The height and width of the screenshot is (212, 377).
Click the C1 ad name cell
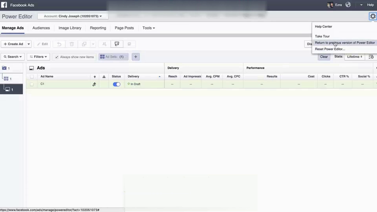(x=42, y=84)
